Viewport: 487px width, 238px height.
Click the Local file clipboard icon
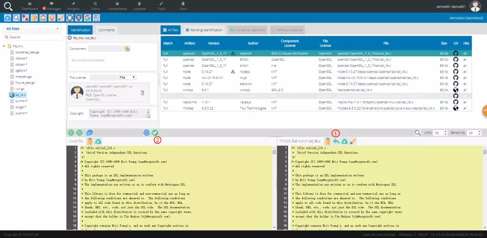(x=90, y=141)
